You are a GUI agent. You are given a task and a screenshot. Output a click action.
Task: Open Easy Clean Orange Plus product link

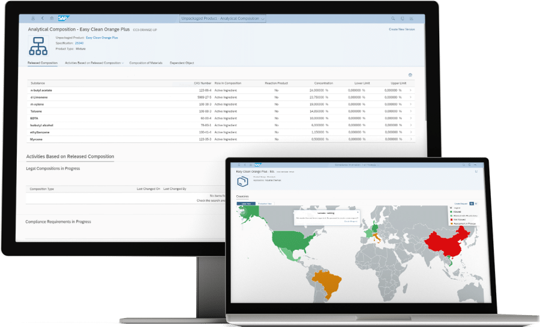click(102, 38)
